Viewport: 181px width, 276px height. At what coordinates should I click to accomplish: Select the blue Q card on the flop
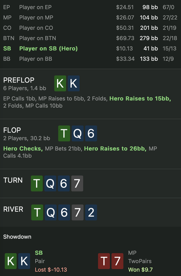78,133
